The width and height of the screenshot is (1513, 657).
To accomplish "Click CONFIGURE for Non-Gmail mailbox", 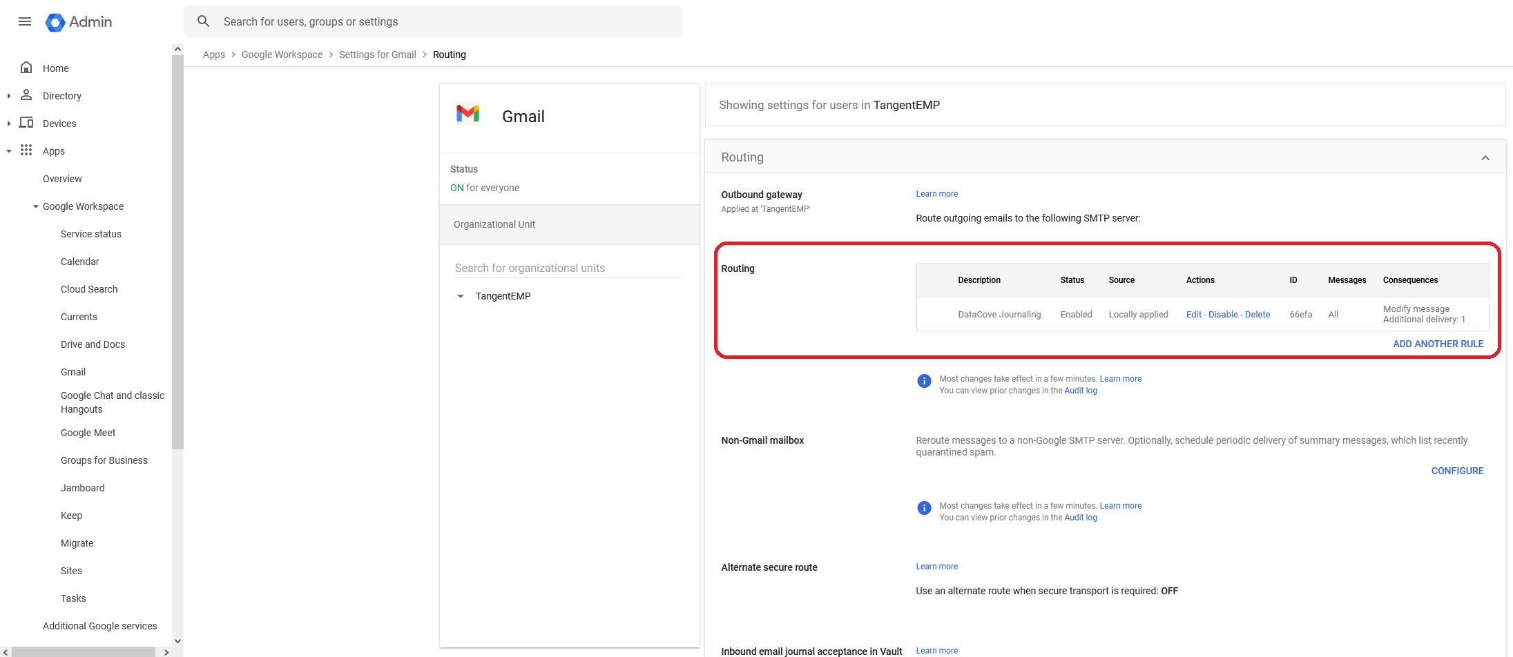I will click(x=1457, y=471).
